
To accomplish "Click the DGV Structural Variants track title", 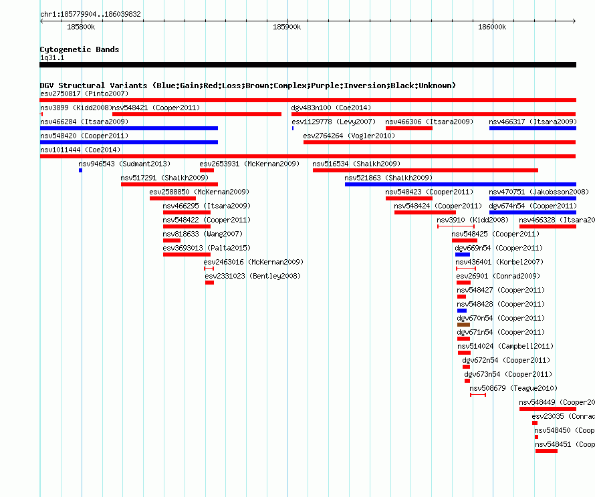I will pyautogui.click(x=248, y=86).
